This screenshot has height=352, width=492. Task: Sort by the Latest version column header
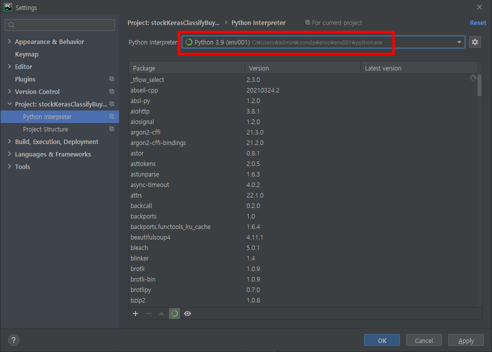[x=419, y=68]
